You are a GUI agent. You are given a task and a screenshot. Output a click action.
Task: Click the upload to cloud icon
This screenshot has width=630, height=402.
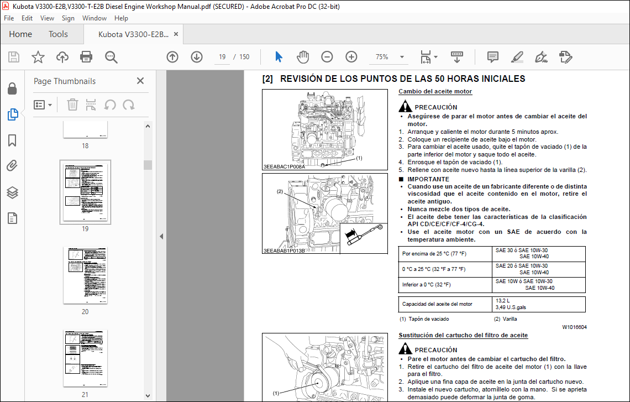62,57
